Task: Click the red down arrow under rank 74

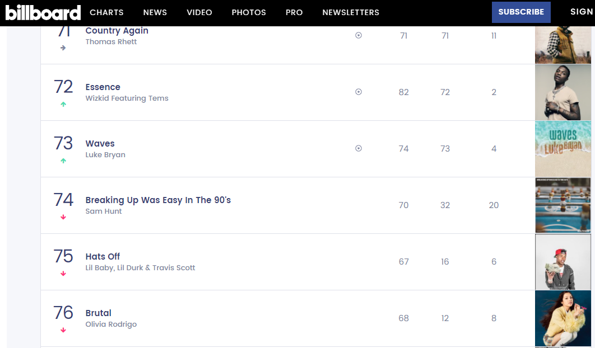Action: tap(63, 218)
